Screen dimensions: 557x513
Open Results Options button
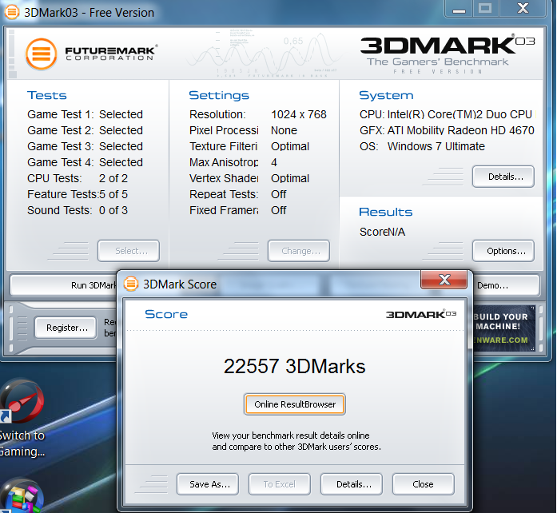point(503,251)
